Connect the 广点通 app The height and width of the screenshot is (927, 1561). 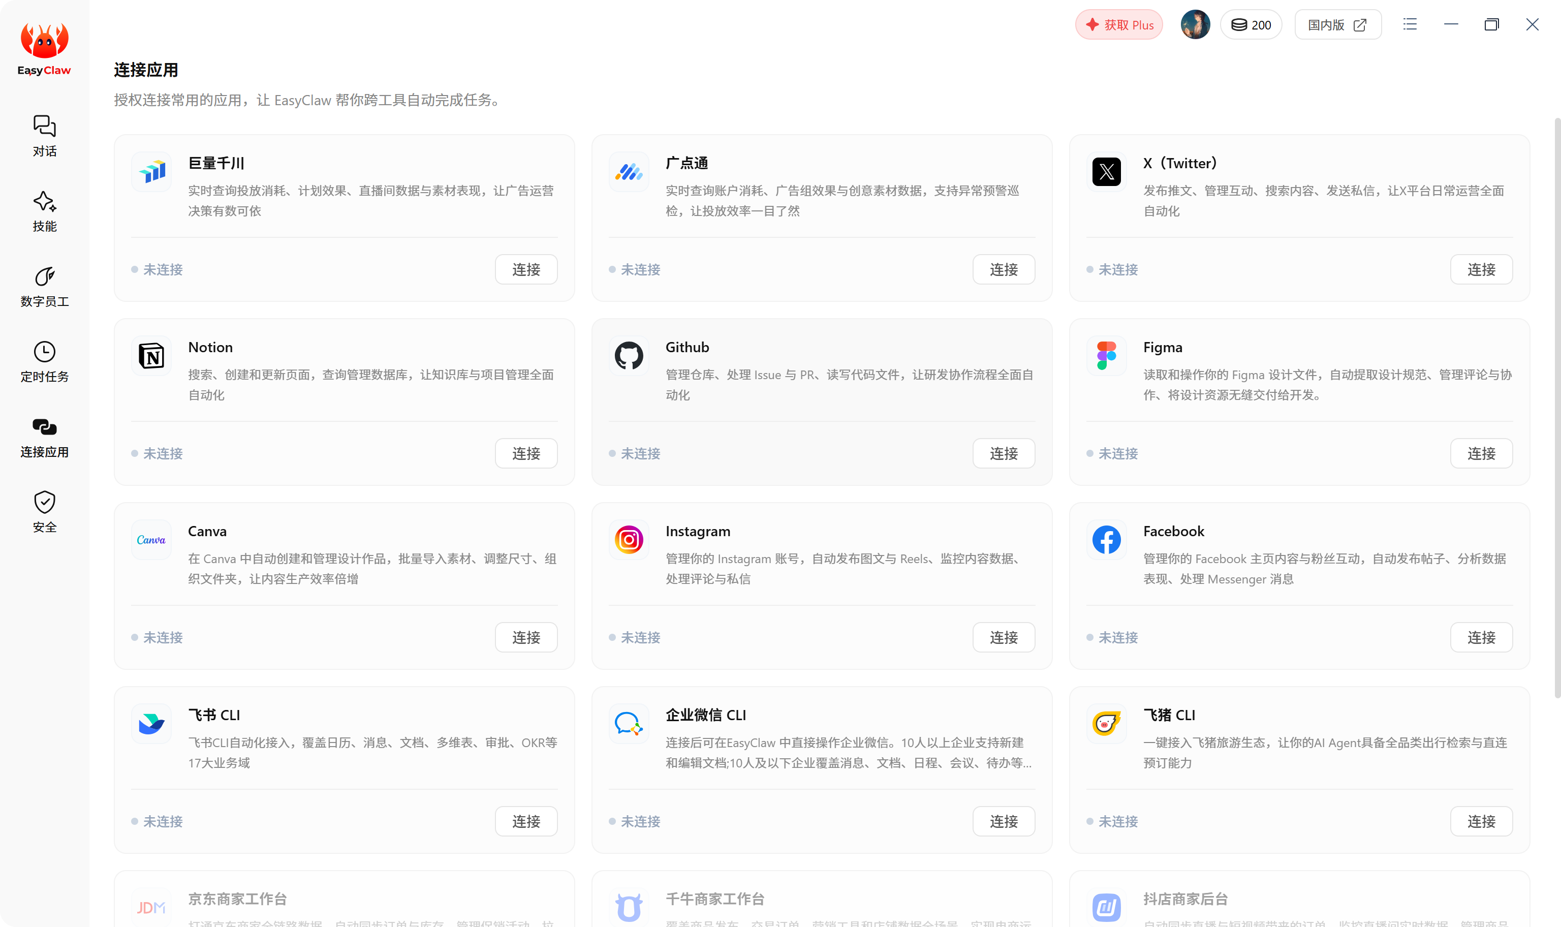tap(1004, 269)
